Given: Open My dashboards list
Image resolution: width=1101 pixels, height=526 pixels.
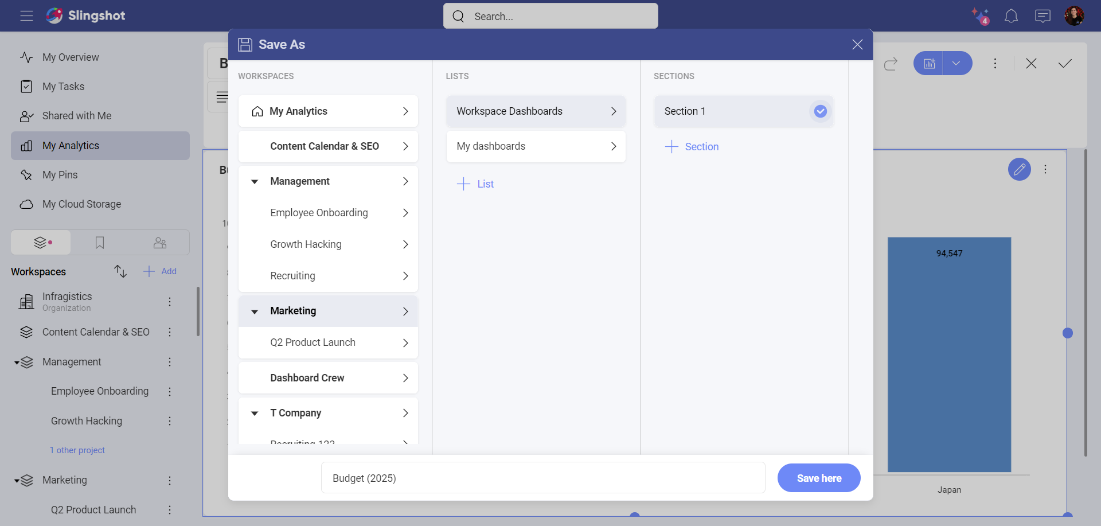Looking at the screenshot, I should [536, 146].
